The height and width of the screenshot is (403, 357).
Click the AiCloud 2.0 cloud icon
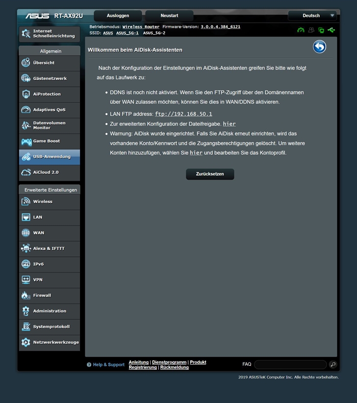(x=25, y=172)
